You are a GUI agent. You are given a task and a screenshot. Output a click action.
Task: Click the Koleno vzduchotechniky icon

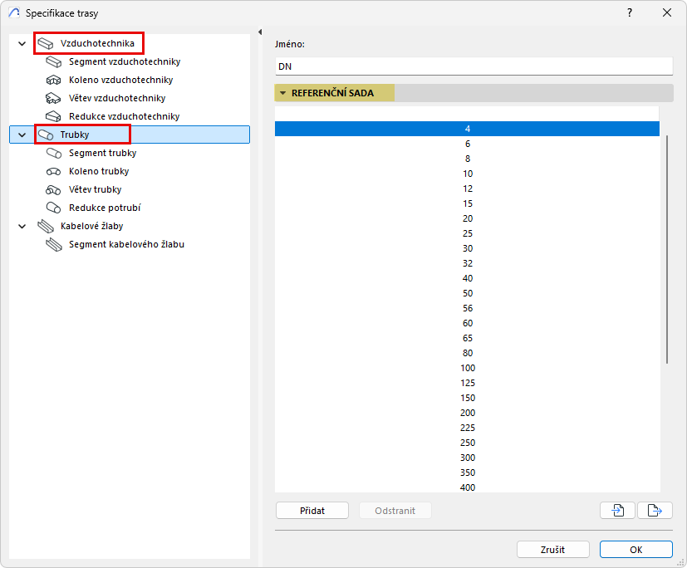click(53, 81)
